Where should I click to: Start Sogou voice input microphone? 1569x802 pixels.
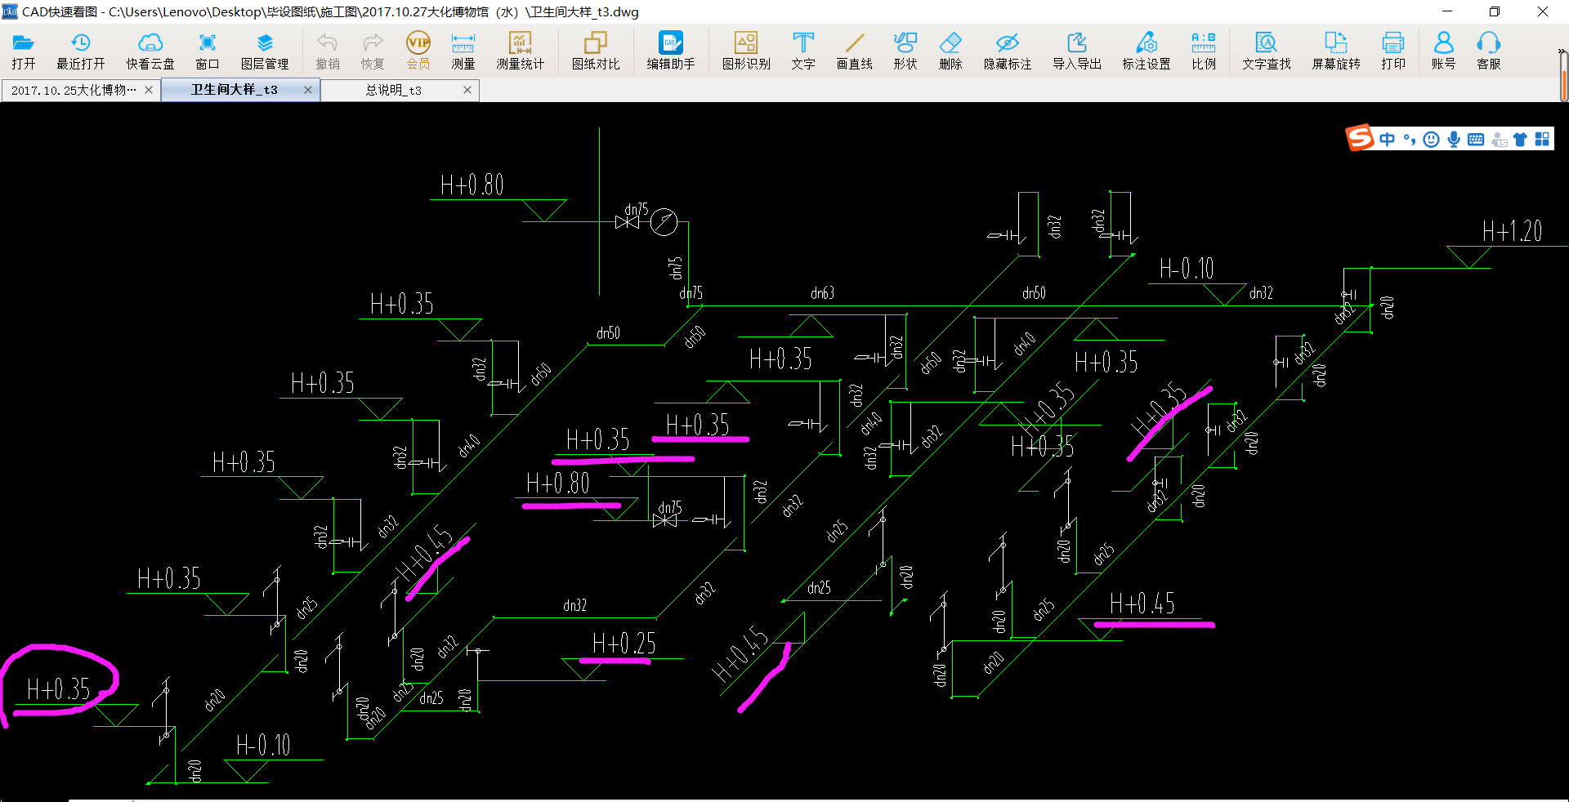pos(1454,140)
